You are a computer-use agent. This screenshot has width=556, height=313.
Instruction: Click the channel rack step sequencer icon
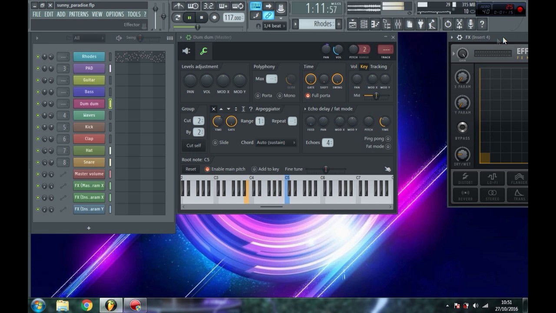tap(170, 38)
